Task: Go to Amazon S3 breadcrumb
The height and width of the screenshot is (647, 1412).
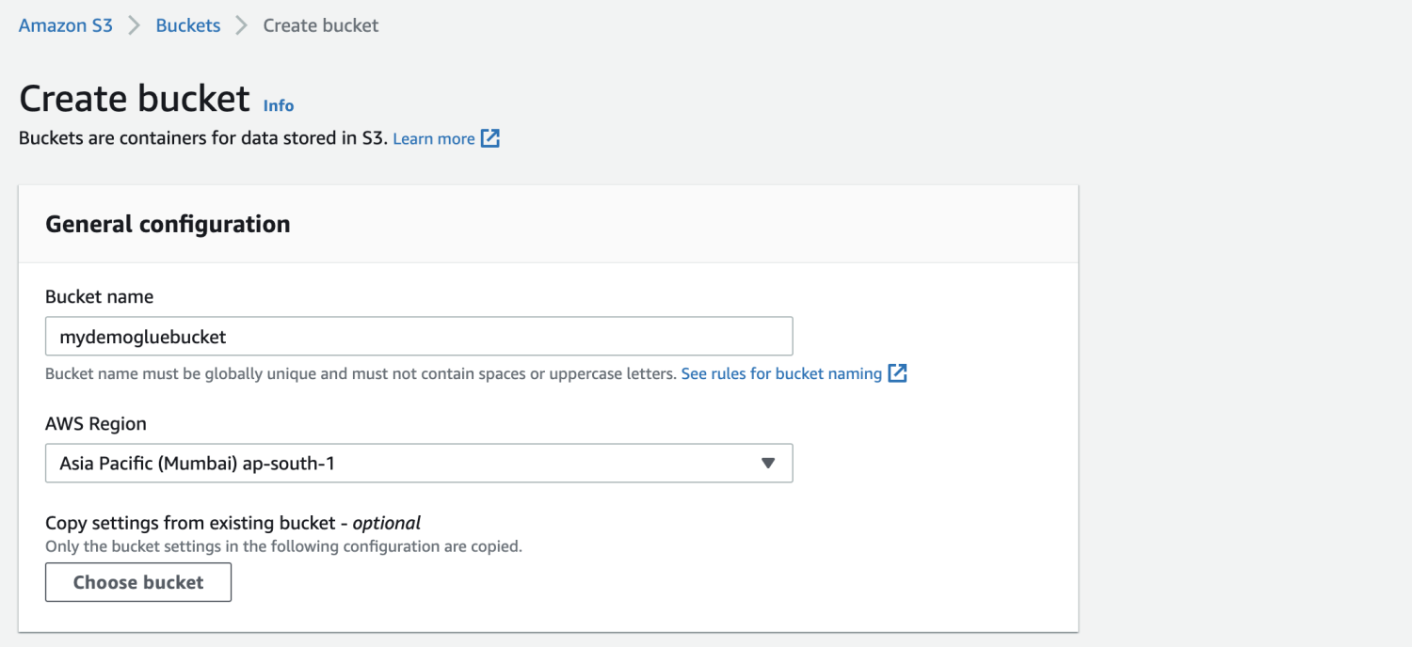Action: pyautogui.click(x=66, y=25)
